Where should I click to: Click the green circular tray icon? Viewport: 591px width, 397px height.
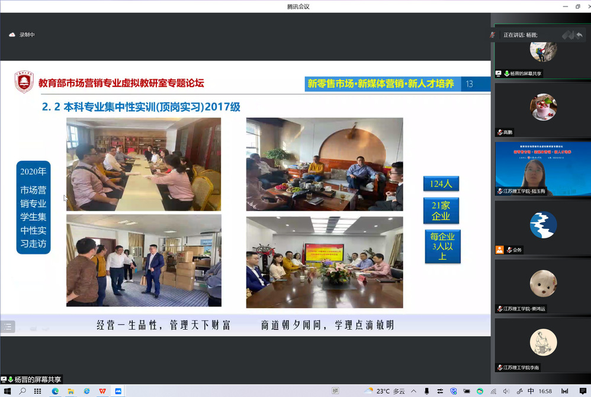tap(480, 391)
